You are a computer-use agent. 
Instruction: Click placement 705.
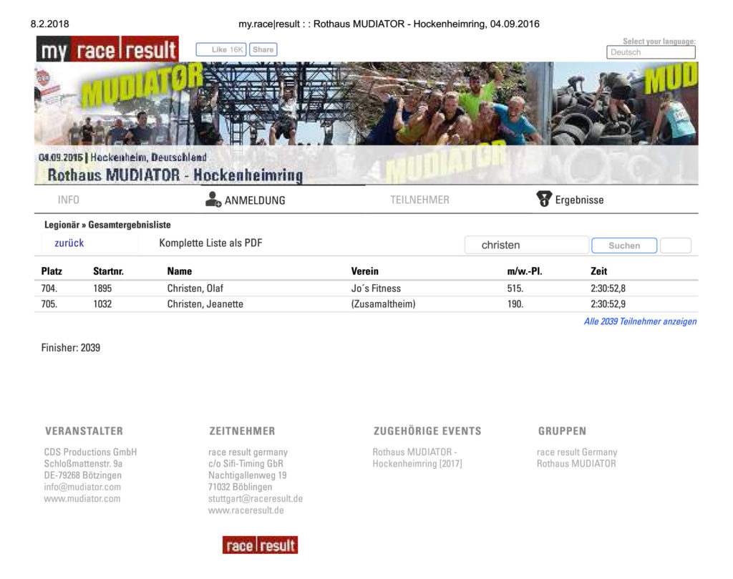click(x=49, y=304)
